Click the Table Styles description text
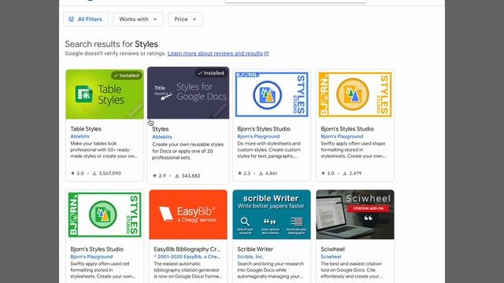The width and height of the screenshot is (504, 283). 104,150
